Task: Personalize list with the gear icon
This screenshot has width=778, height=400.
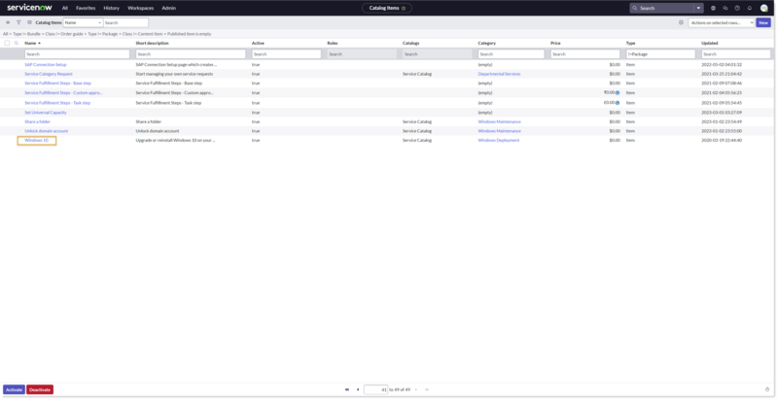Action: [x=681, y=22]
